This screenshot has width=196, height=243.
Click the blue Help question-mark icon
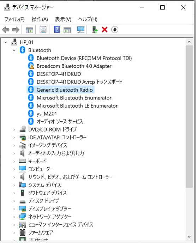click(57, 29)
